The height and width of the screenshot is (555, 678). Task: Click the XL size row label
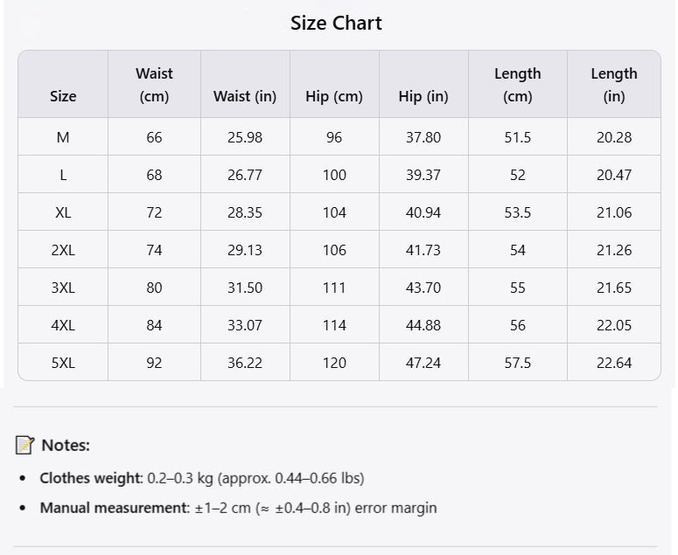tap(63, 212)
